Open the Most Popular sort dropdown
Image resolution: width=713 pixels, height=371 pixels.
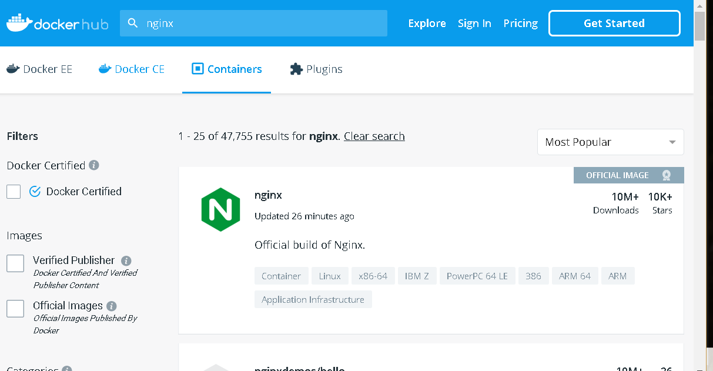(610, 142)
